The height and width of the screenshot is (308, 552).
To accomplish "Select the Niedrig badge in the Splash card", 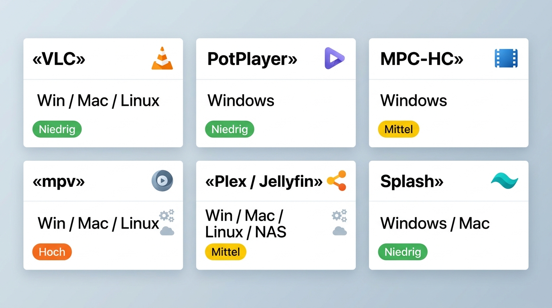I will tap(403, 252).
